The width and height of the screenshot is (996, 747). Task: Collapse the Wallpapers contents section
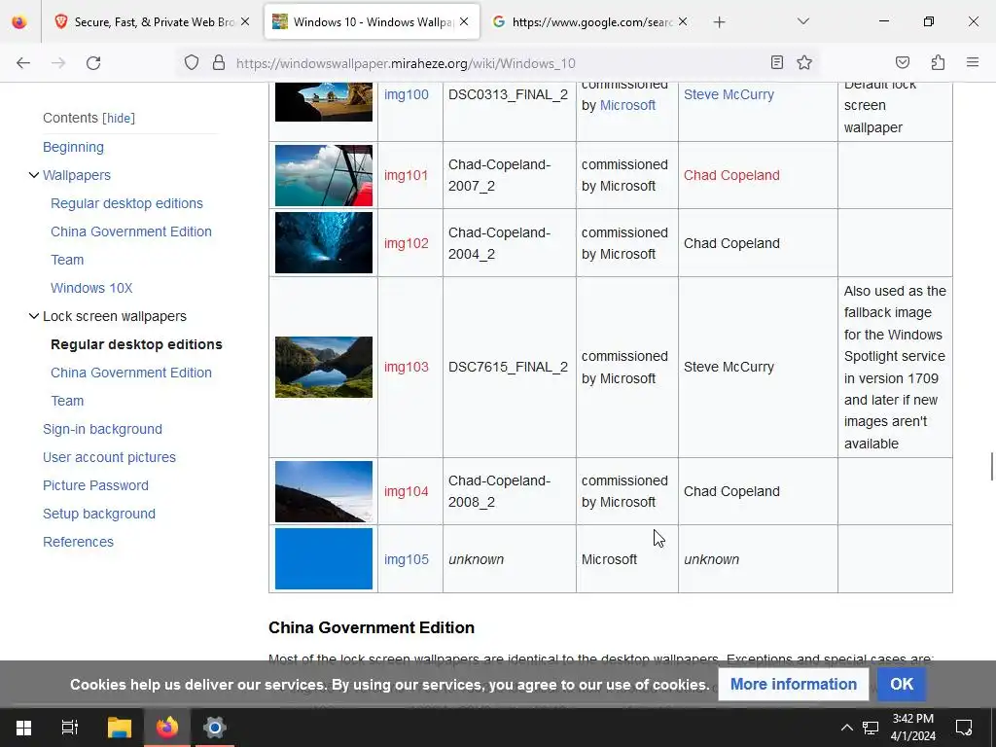click(x=34, y=175)
